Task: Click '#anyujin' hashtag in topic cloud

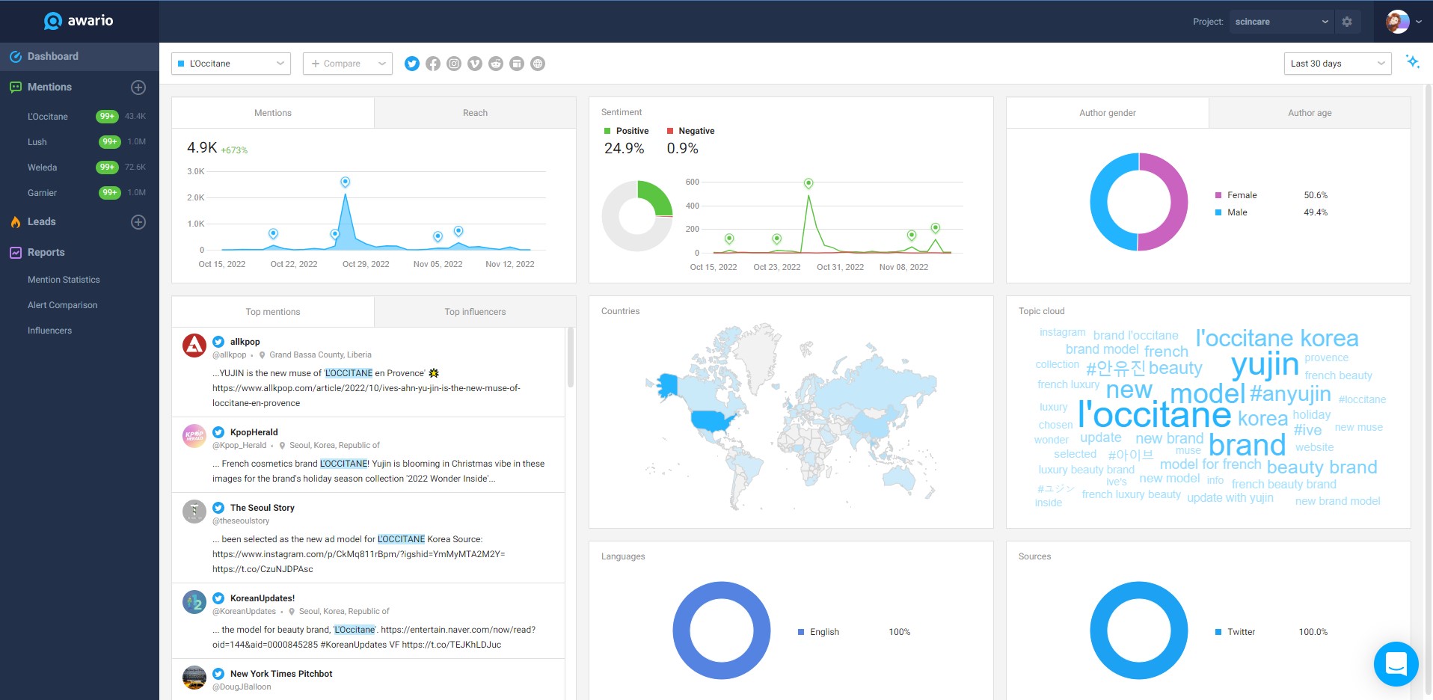Action: point(1290,394)
